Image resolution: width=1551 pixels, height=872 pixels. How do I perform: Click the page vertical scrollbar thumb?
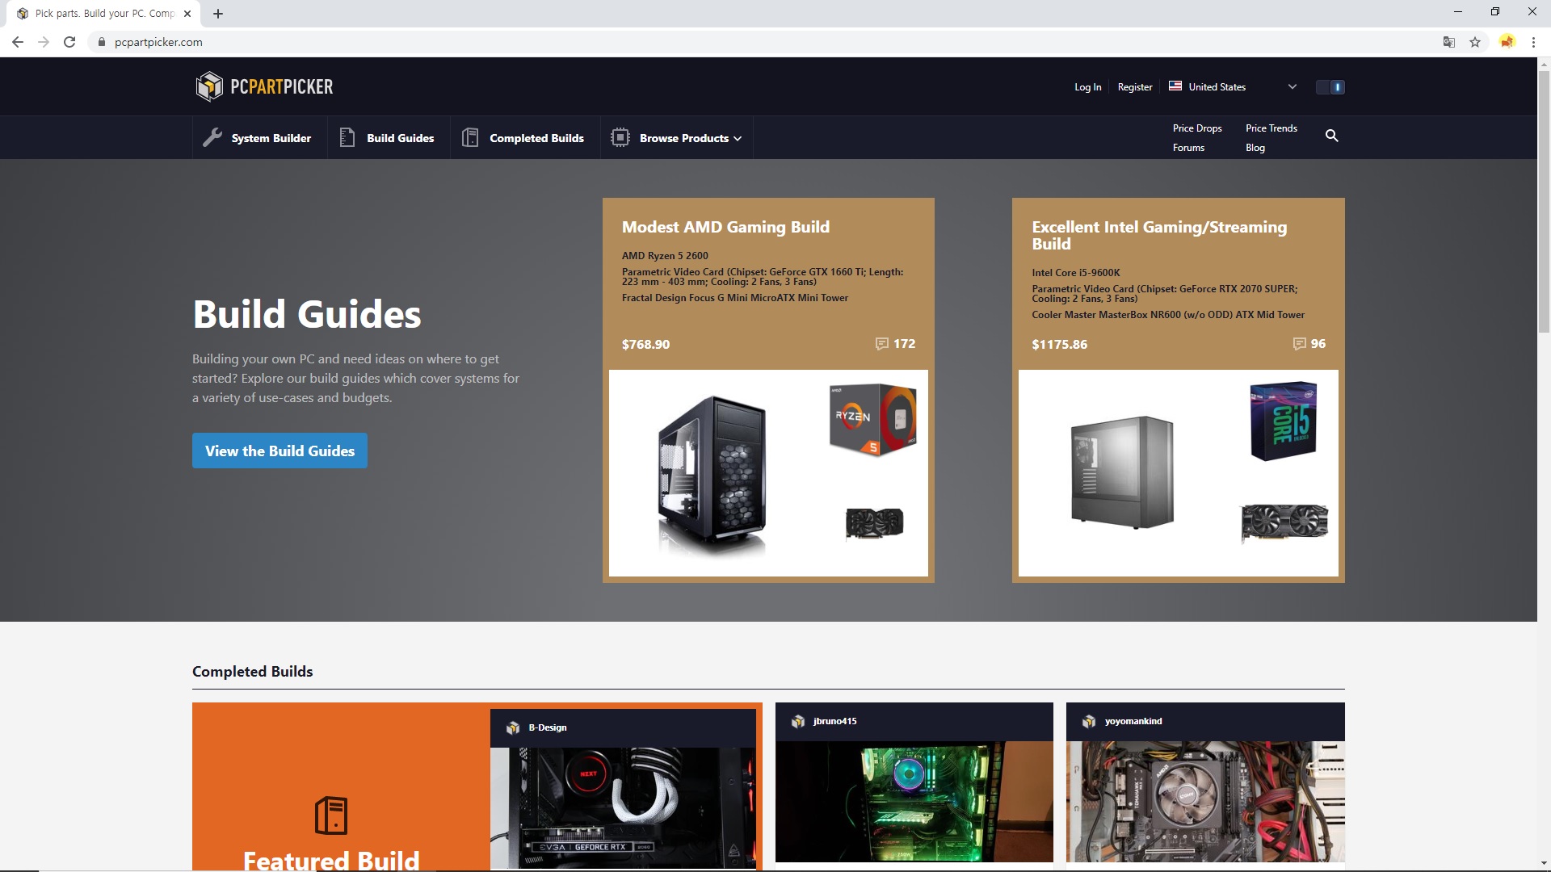(1544, 202)
